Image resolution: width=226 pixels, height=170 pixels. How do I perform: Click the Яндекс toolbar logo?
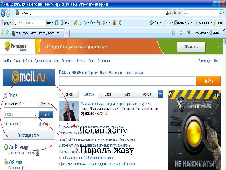tap(5, 23)
